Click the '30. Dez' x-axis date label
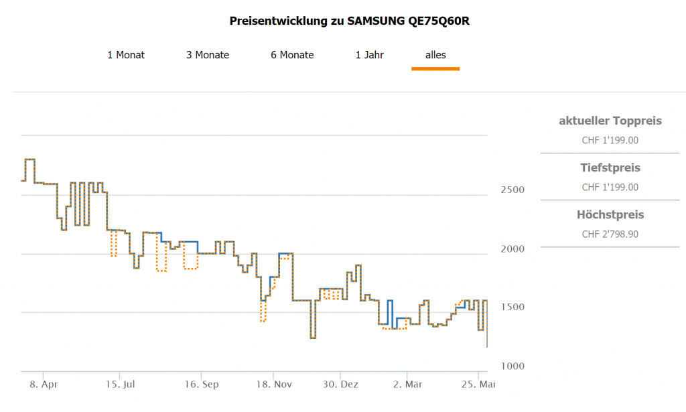Image resolution: width=686 pixels, height=412 pixels. coord(342,385)
